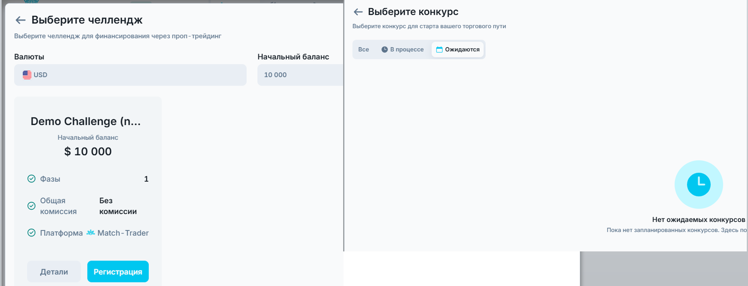Viewport: 748px width, 286px height.
Task: Switch to the В процессе tab
Action: click(x=402, y=49)
